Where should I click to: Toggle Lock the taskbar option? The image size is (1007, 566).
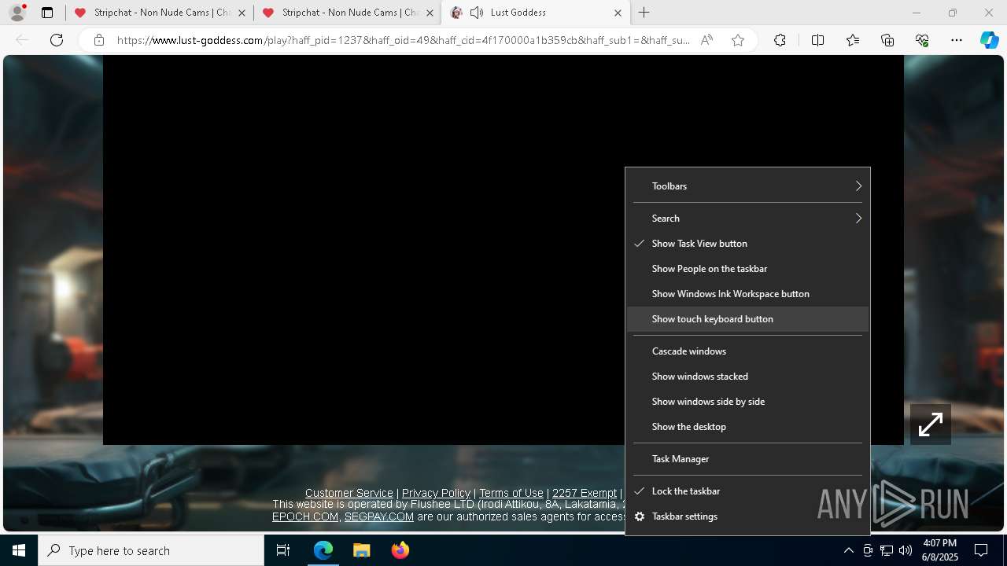coord(747,491)
